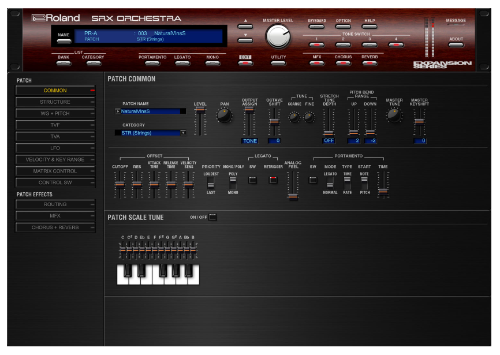
Task: Click the Master Keyshift slider
Action: point(419,122)
